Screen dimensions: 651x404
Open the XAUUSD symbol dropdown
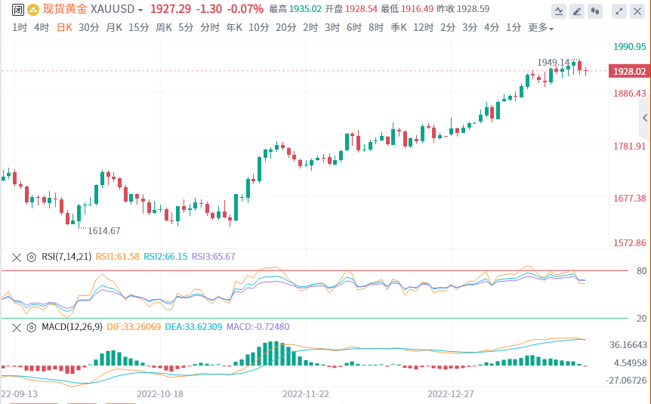(140, 11)
